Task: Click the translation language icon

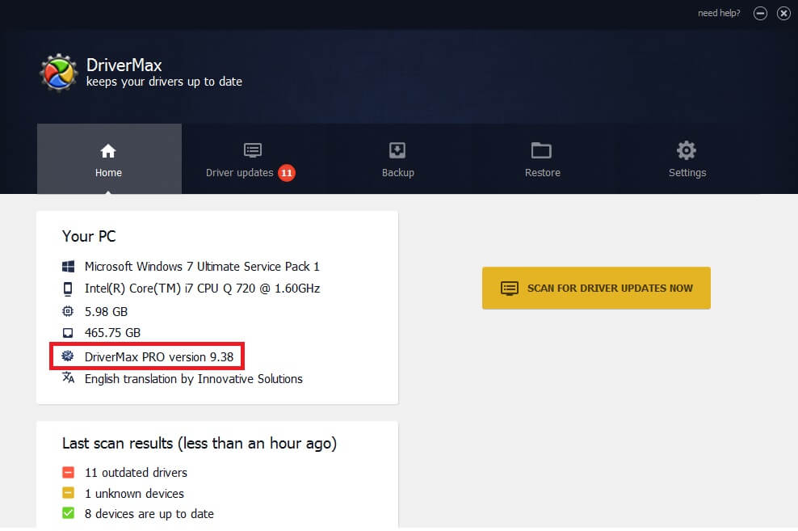Action: (68, 377)
